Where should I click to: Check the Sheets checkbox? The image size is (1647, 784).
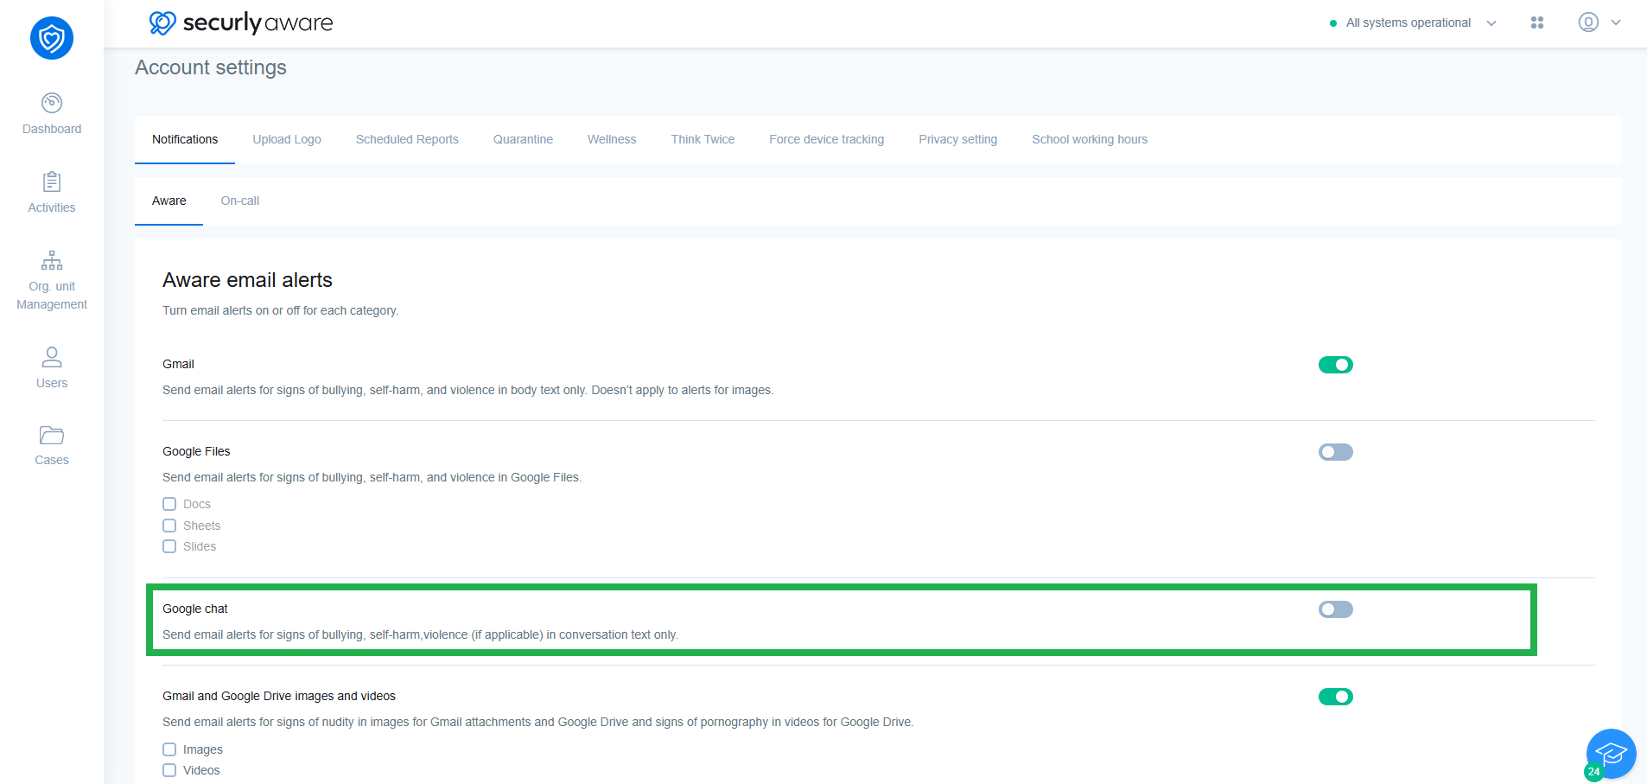(169, 526)
